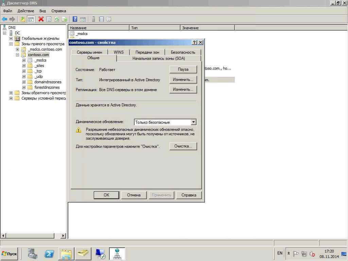Open properties via toolbar sheet icon
This screenshot has width=348, height=261.
point(49,19)
